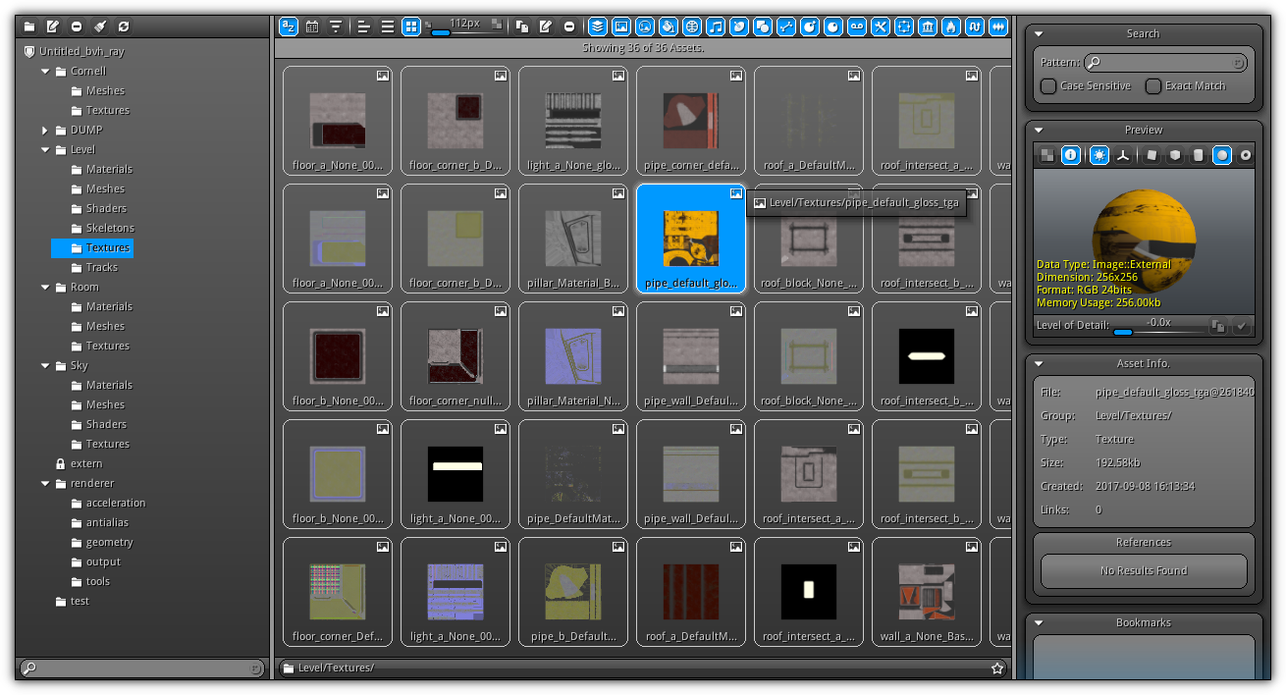Toggle info overlay in Preview
The image size is (1286, 695).
(1071, 155)
